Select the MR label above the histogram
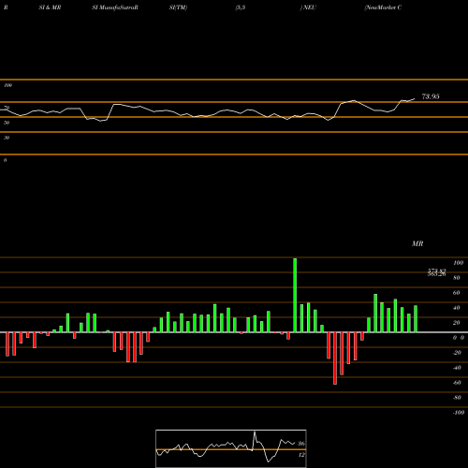The image size is (468, 468). (417, 243)
